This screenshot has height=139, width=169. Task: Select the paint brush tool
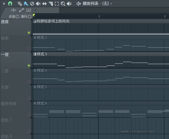[26, 4]
